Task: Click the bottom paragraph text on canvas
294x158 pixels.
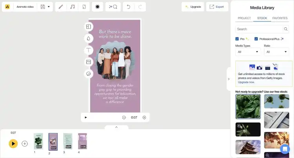Action: click(x=115, y=94)
